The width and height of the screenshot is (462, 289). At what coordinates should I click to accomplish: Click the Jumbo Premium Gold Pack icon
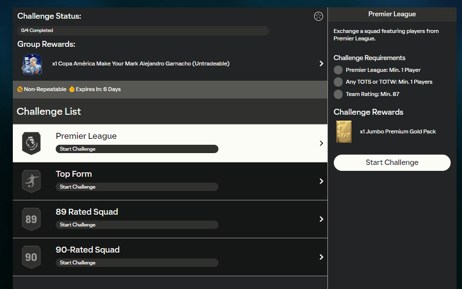pyautogui.click(x=344, y=131)
